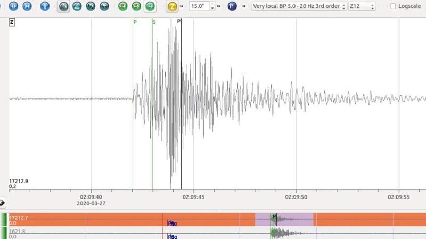Select the yellow Z component icon
Image resolution: width=426 pixels, height=239 pixels.
coord(172,6)
